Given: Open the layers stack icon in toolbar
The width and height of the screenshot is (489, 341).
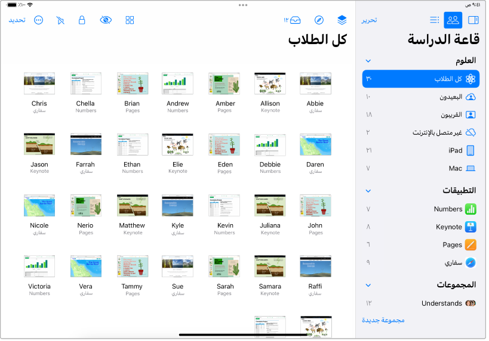Looking at the screenshot, I should [342, 20].
